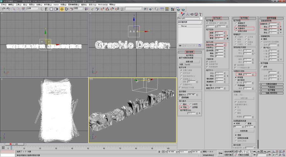Expand the 气泡运动 rollout
Screen dimensions: 286x157
tap(271, 87)
